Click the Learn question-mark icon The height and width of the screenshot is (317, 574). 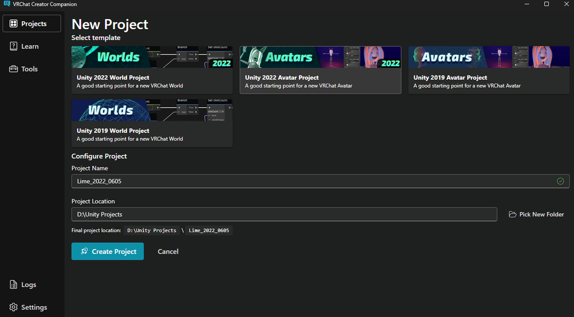tap(13, 46)
